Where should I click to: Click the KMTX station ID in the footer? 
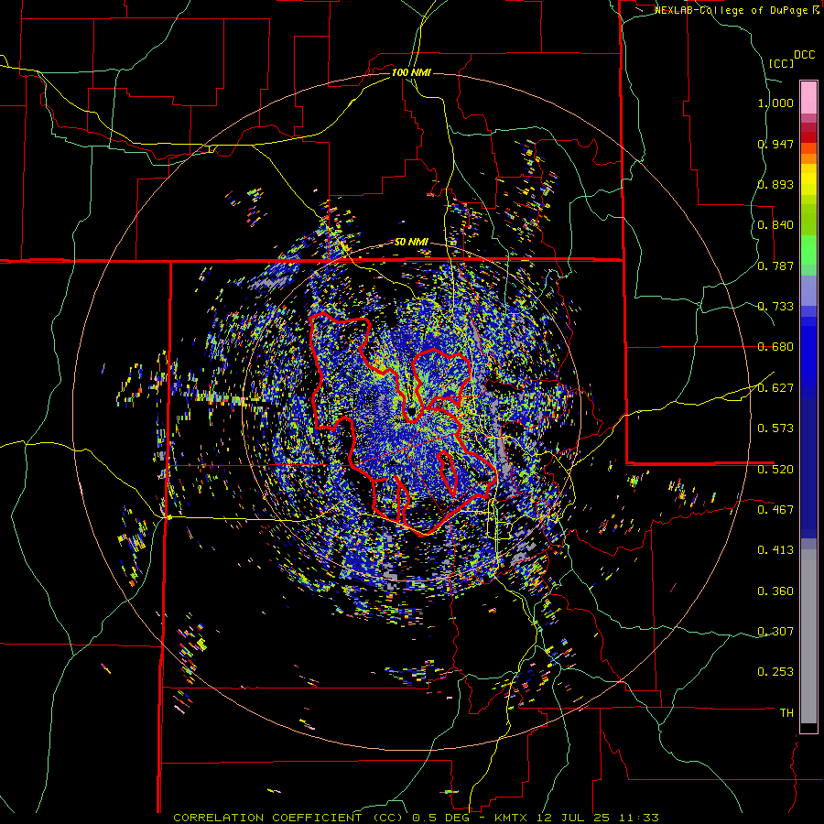pyautogui.click(x=510, y=818)
